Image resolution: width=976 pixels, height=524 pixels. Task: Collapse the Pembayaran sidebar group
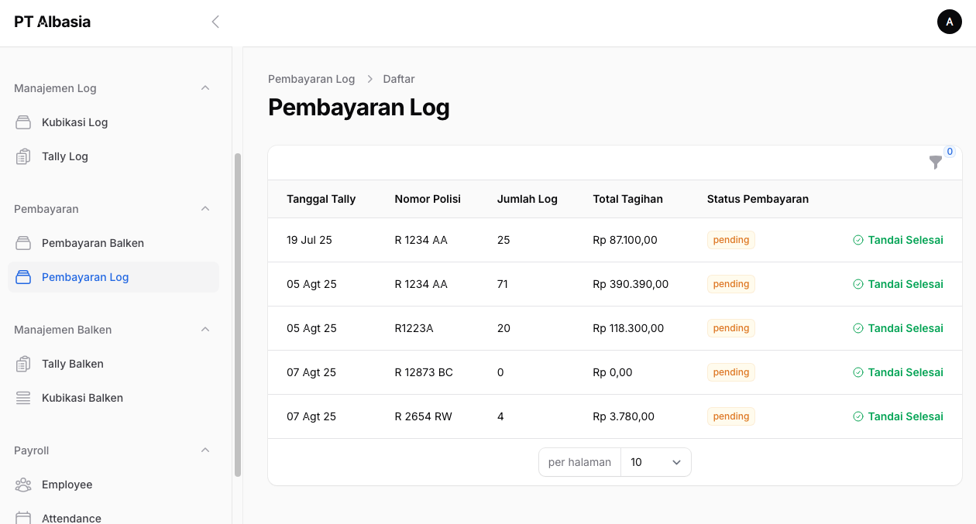pyautogui.click(x=205, y=209)
